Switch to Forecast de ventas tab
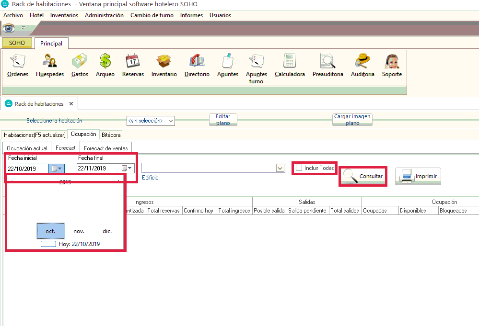This screenshot has width=479, height=326. click(106, 148)
